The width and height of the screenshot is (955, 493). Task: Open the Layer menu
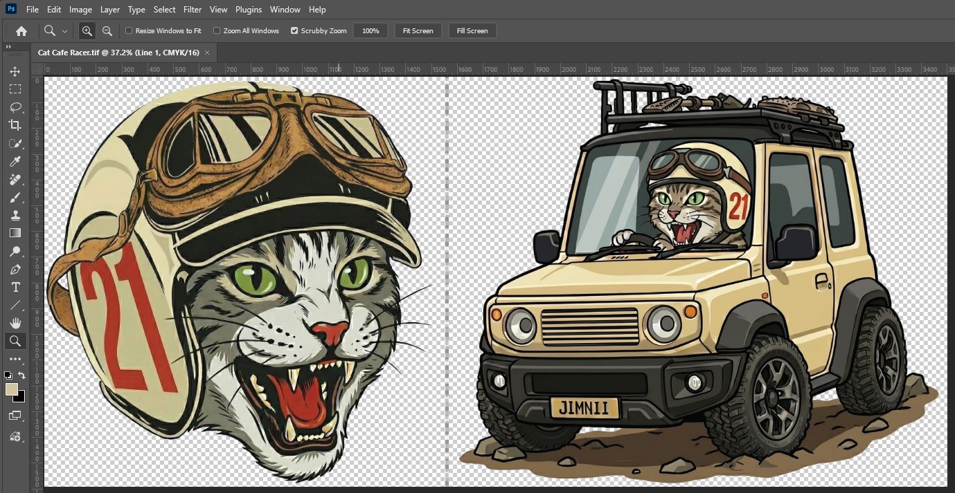pos(109,10)
